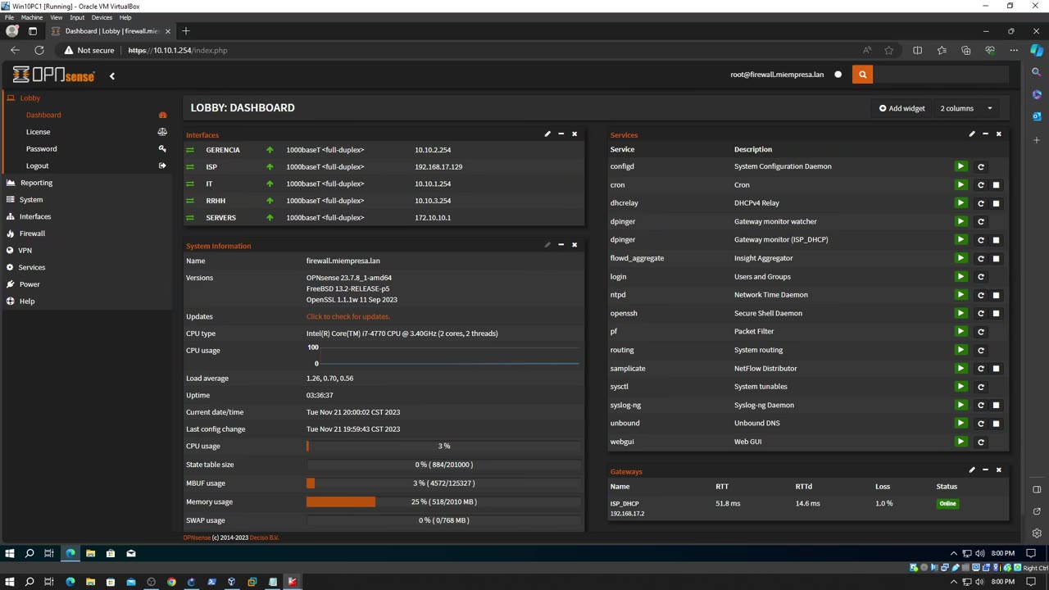Screen dimensions: 1049x590
Task: Go back in the browser
Action: pos(15,50)
